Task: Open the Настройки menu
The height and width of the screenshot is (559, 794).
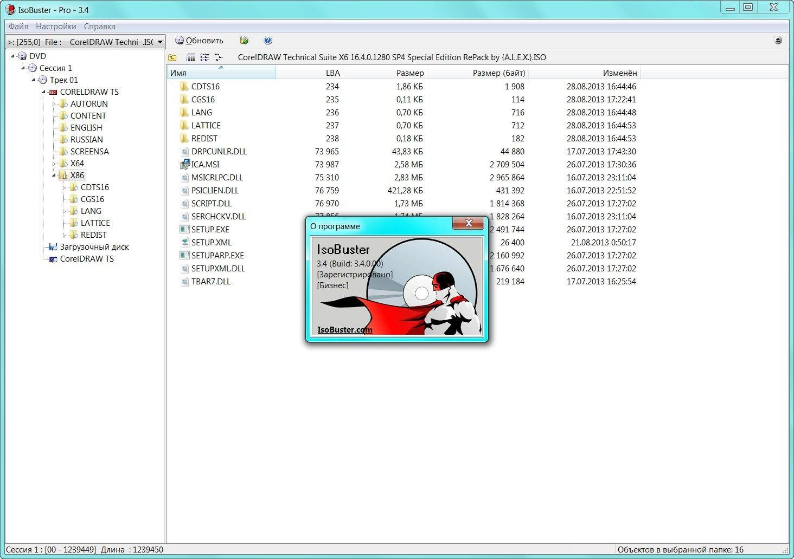Action: coord(56,26)
